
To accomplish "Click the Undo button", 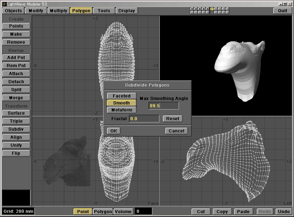I will click(x=284, y=211).
